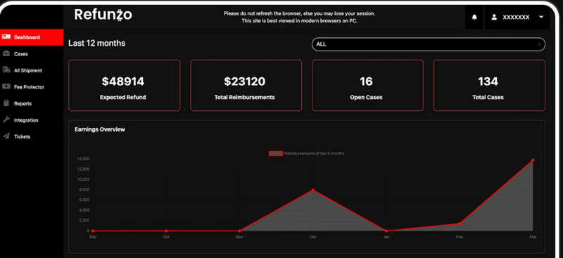Expand the XXXXXXX account dropdown chevron

[541, 18]
